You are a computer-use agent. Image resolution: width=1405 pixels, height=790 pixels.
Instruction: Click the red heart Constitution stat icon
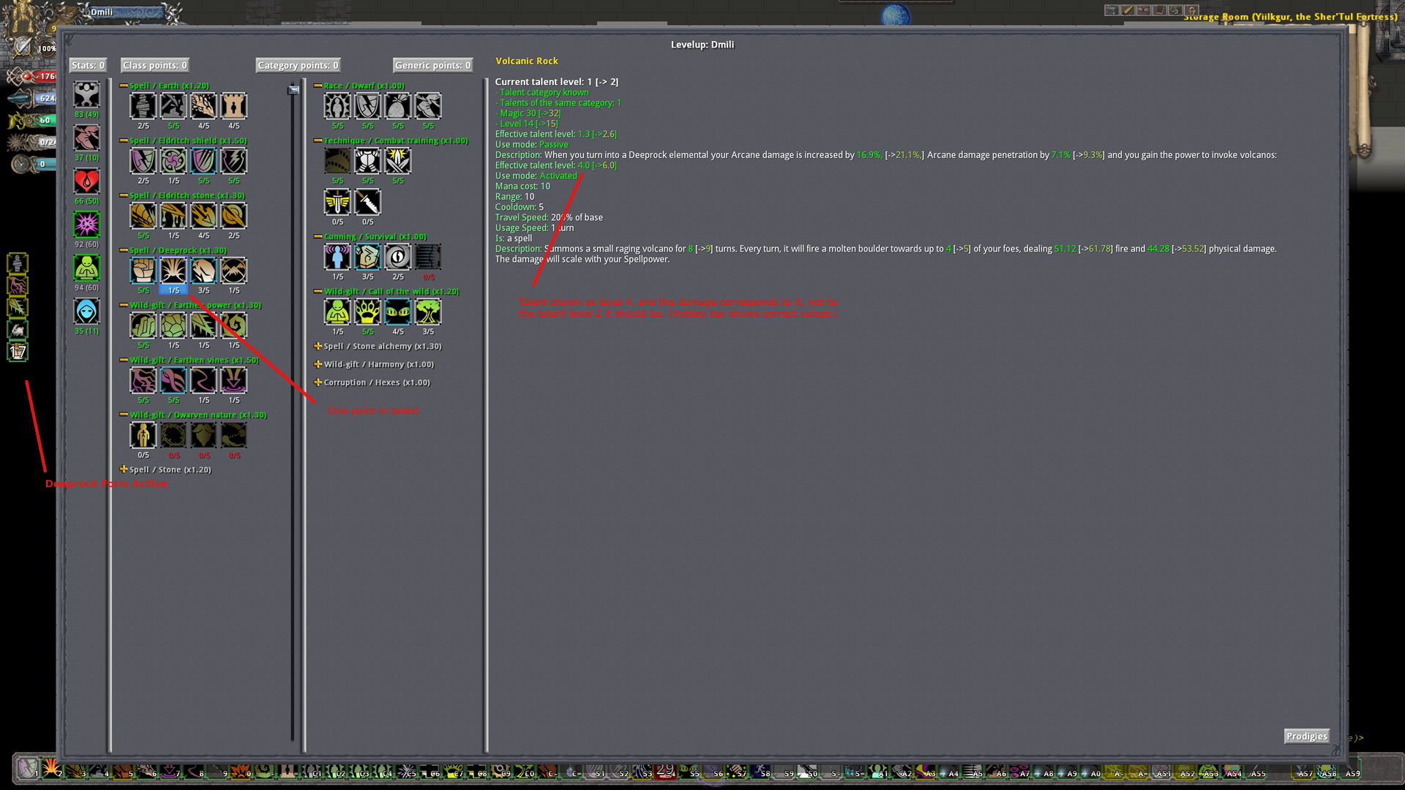coord(86,181)
